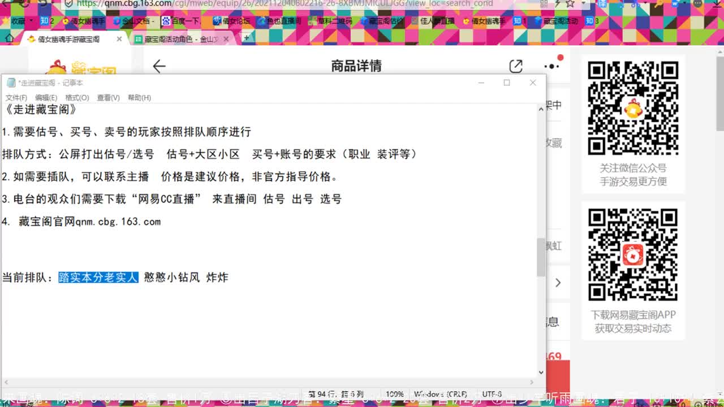
Task: Open the Notepad 格式(O) menu
Action: click(x=77, y=98)
